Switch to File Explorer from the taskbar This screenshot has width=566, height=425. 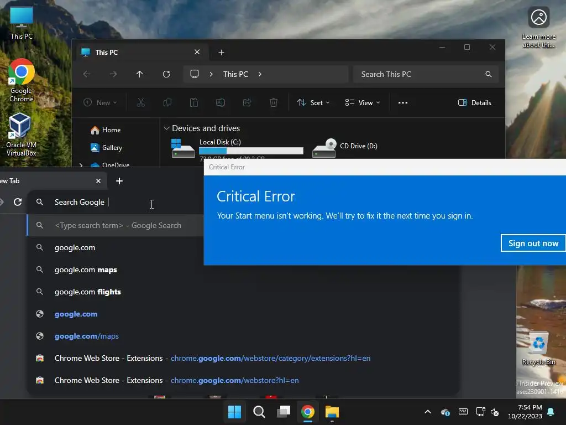click(x=332, y=412)
